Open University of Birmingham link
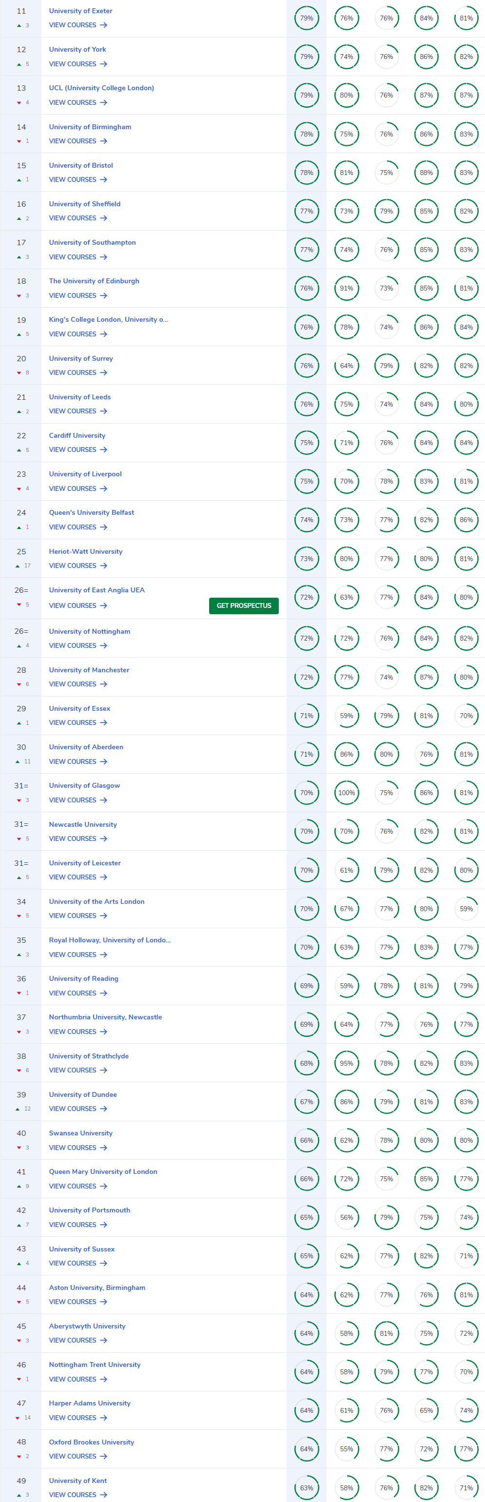 coord(90,127)
